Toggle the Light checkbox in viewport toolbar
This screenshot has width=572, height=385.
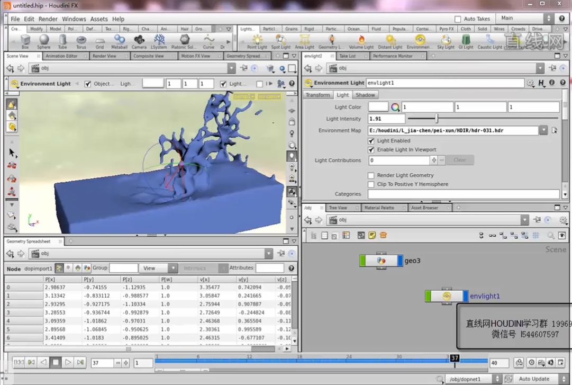pyautogui.click(x=223, y=84)
